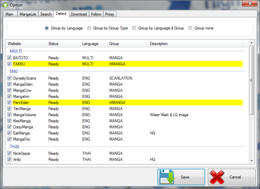
Task: Uncheck the FAKKU website checkbox
Action: pos(9,64)
